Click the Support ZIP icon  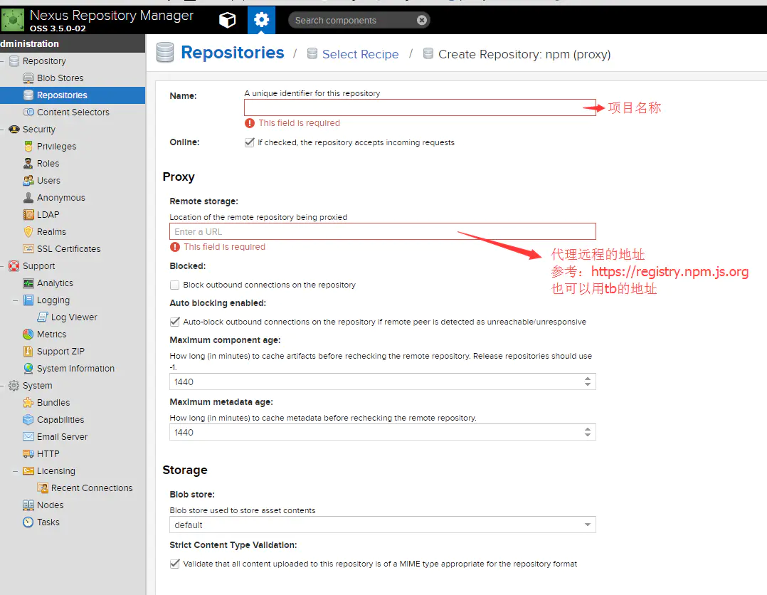[x=28, y=352]
